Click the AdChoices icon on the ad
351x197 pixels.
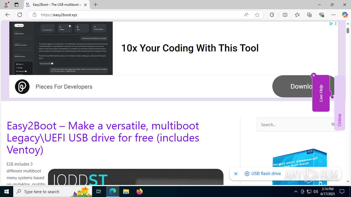(x=331, y=24)
